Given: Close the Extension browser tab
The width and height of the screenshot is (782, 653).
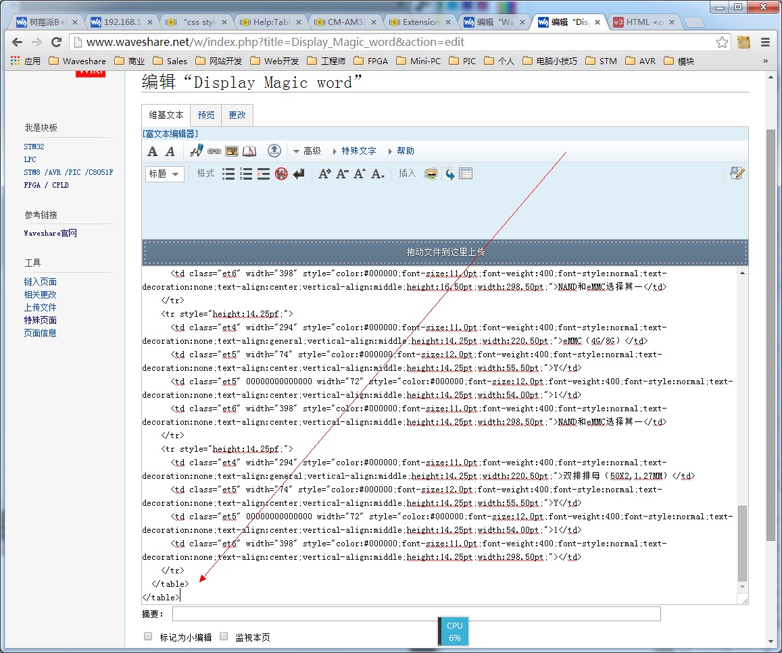Looking at the screenshot, I should coord(448,22).
